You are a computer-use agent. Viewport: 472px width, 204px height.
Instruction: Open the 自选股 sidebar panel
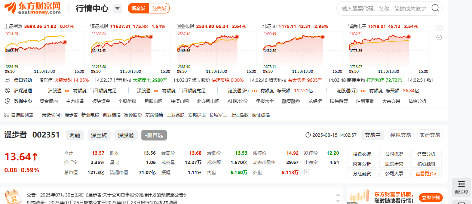click(461, 188)
